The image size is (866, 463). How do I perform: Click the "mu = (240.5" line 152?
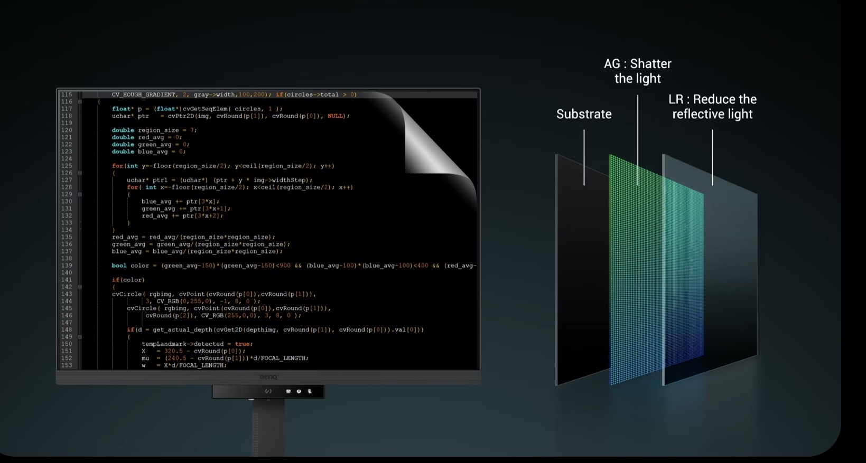pos(225,358)
